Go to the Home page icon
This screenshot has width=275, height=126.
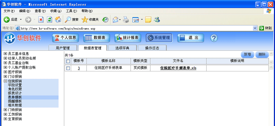point(58,20)
